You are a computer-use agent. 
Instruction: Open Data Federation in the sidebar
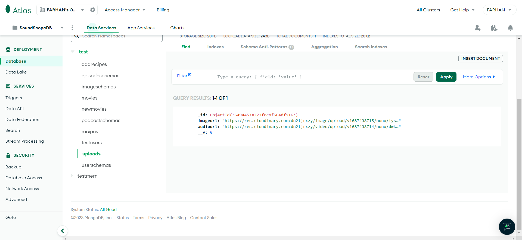pos(22,119)
